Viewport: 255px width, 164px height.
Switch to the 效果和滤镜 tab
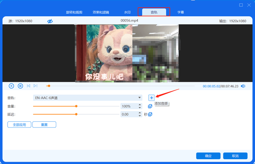tap(101, 12)
